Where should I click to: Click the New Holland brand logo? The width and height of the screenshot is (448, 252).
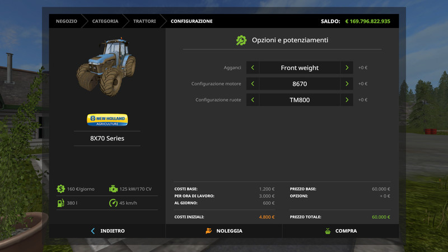pyautogui.click(x=107, y=120)
